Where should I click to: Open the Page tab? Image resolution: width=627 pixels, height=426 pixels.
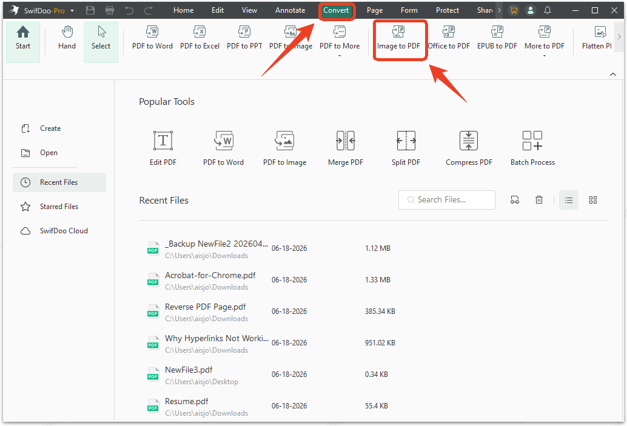click(375, 10)
